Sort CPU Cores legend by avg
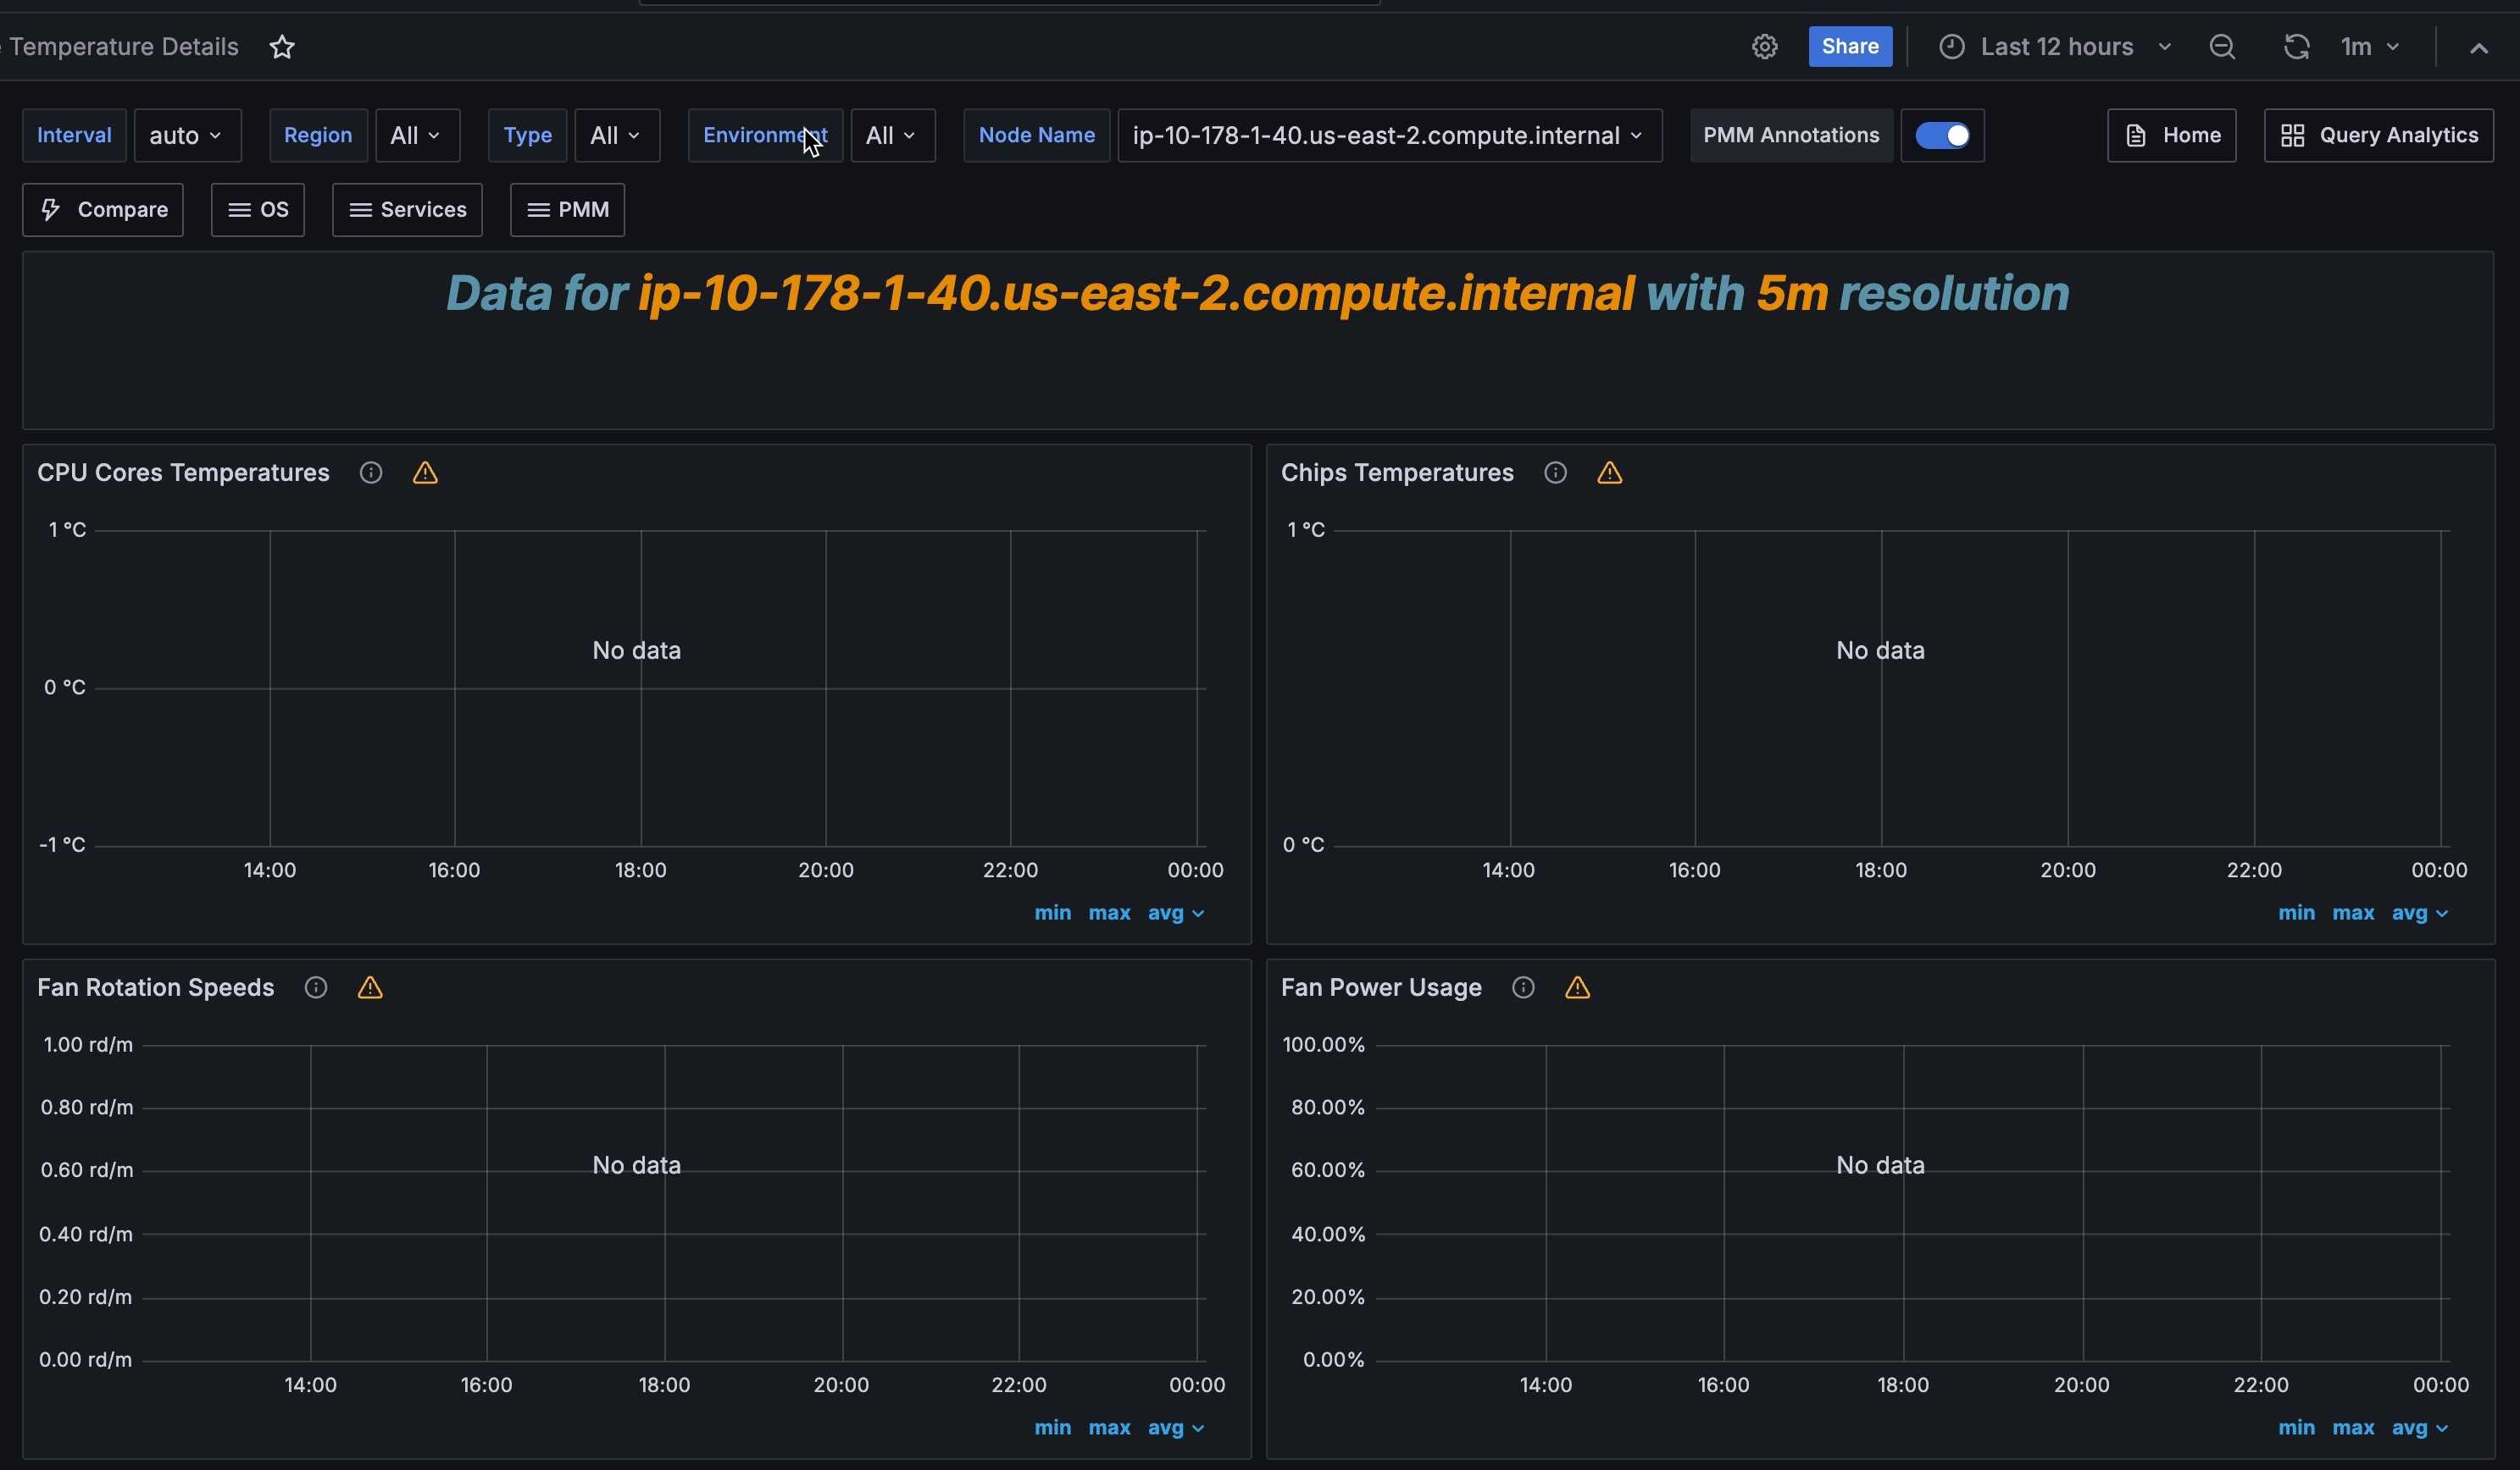 (1165, 912)
